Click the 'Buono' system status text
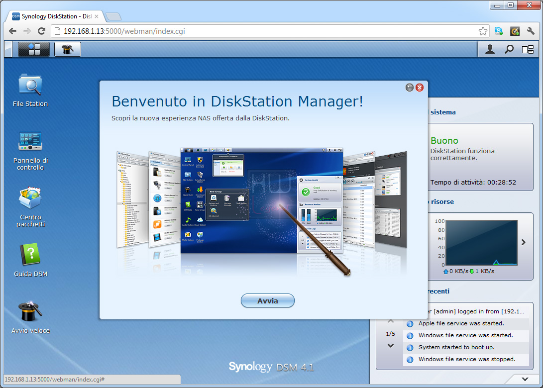 (444, 140)
